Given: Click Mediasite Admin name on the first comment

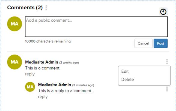Looking at the screenshot, I should tap(41, 62).
